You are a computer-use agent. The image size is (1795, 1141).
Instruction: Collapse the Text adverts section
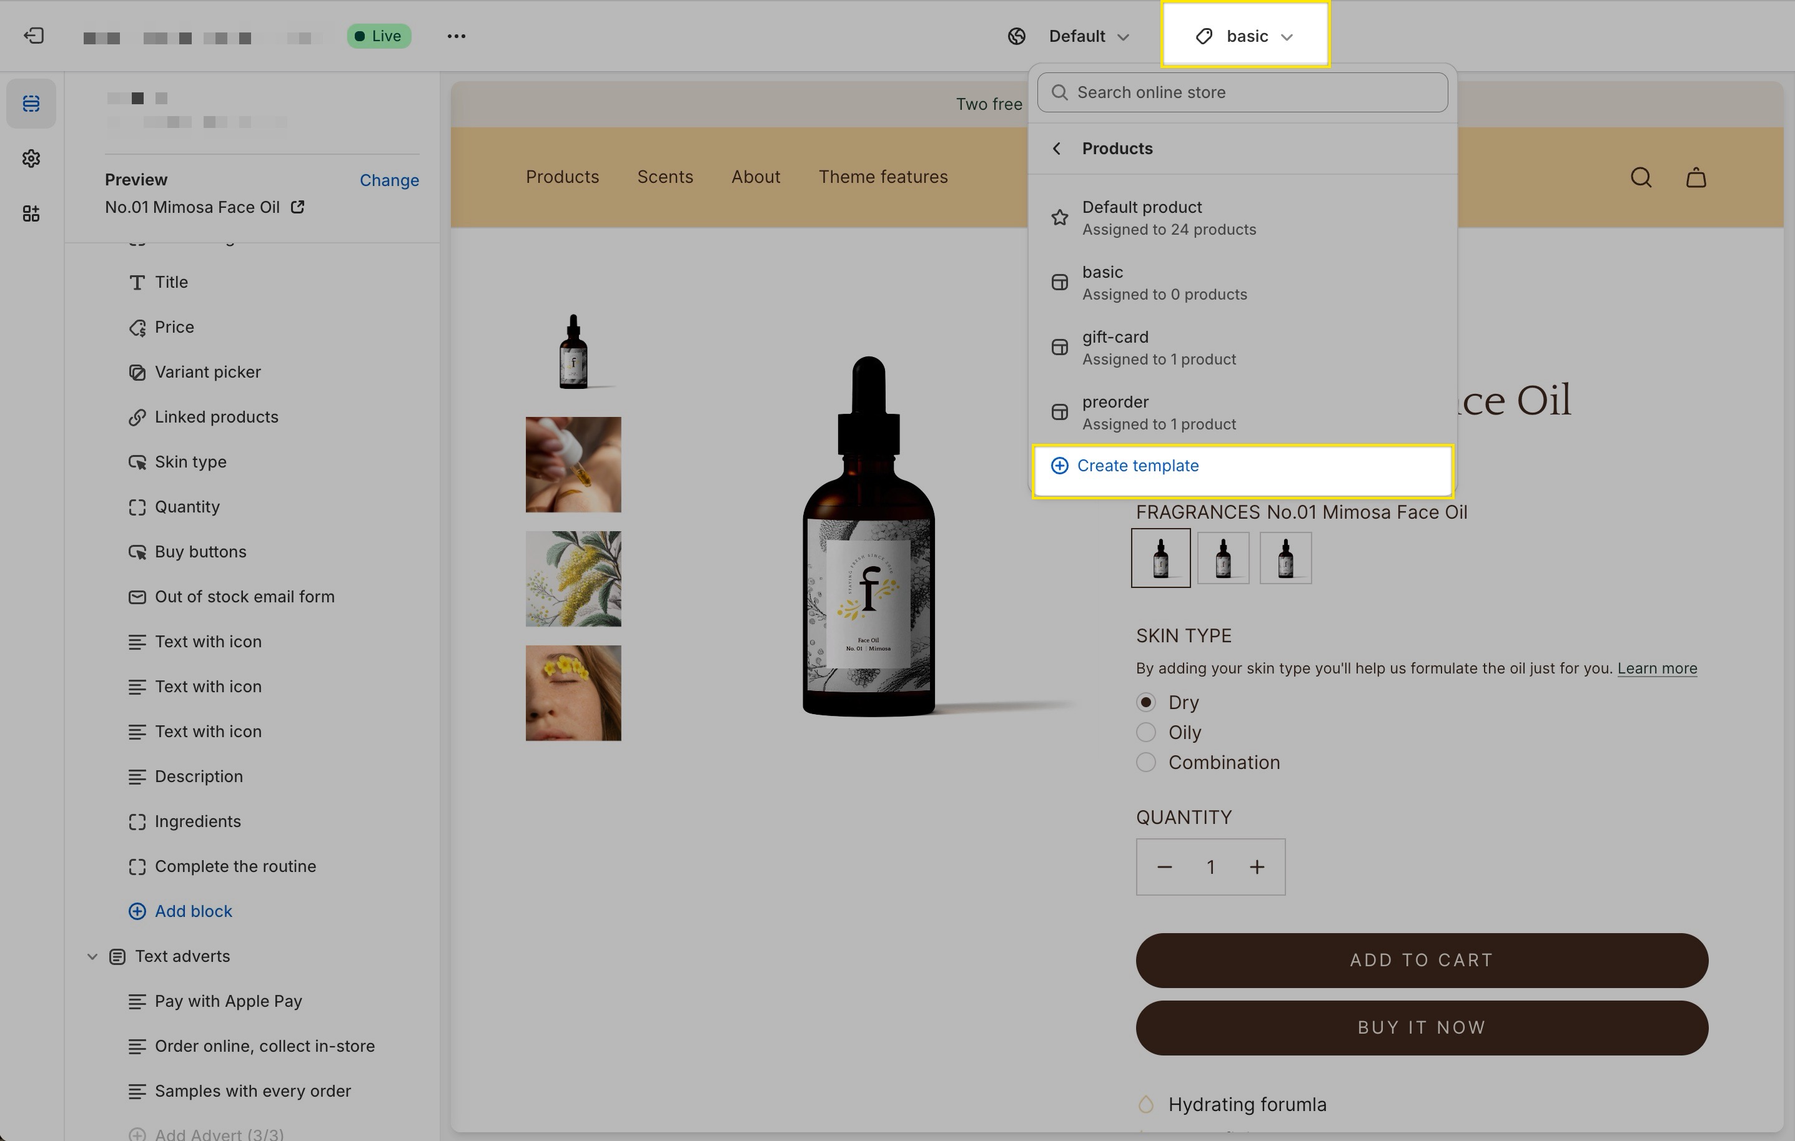click(x=92, y=956)
